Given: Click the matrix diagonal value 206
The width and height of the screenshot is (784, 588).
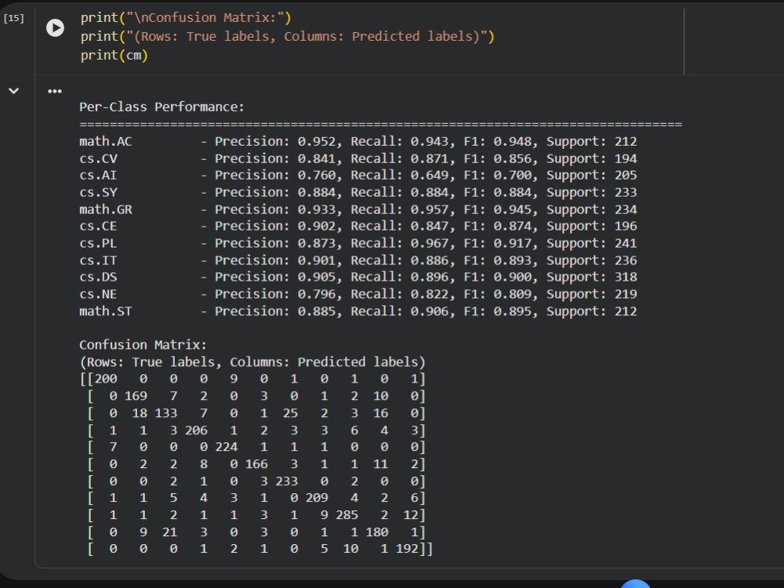Looking at the screenshot, I should tap(196, 430).
